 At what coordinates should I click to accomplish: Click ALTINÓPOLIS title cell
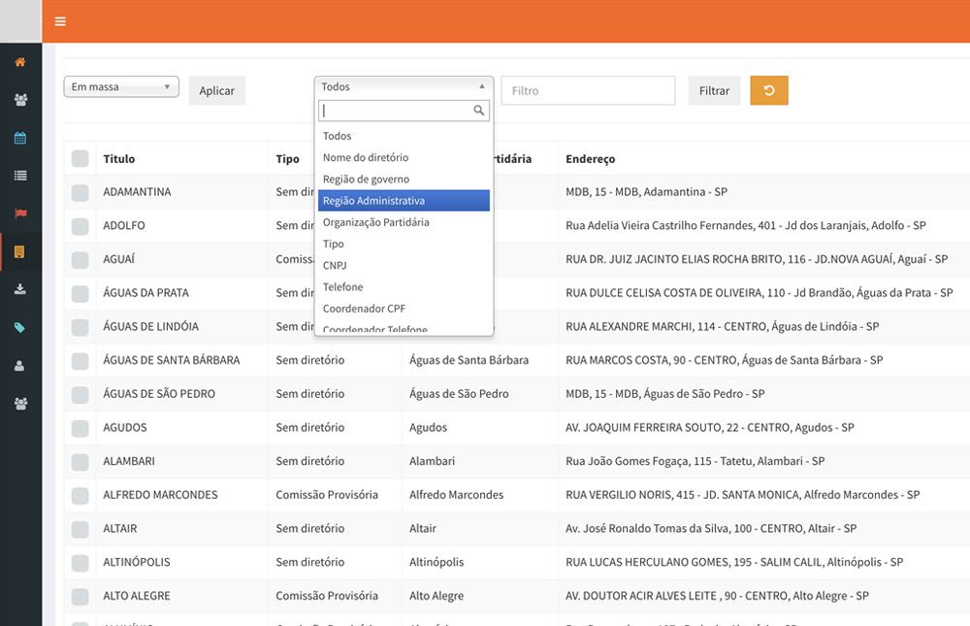click(x=137, y=562)
